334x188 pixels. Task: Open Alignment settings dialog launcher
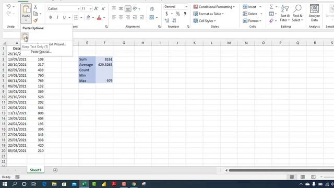click(x=159, y=27)
